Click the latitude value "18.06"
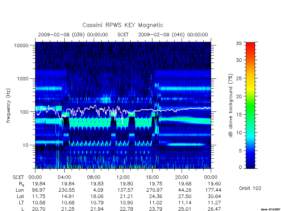This screenshot has width=281, height=211. coord(97,197)
